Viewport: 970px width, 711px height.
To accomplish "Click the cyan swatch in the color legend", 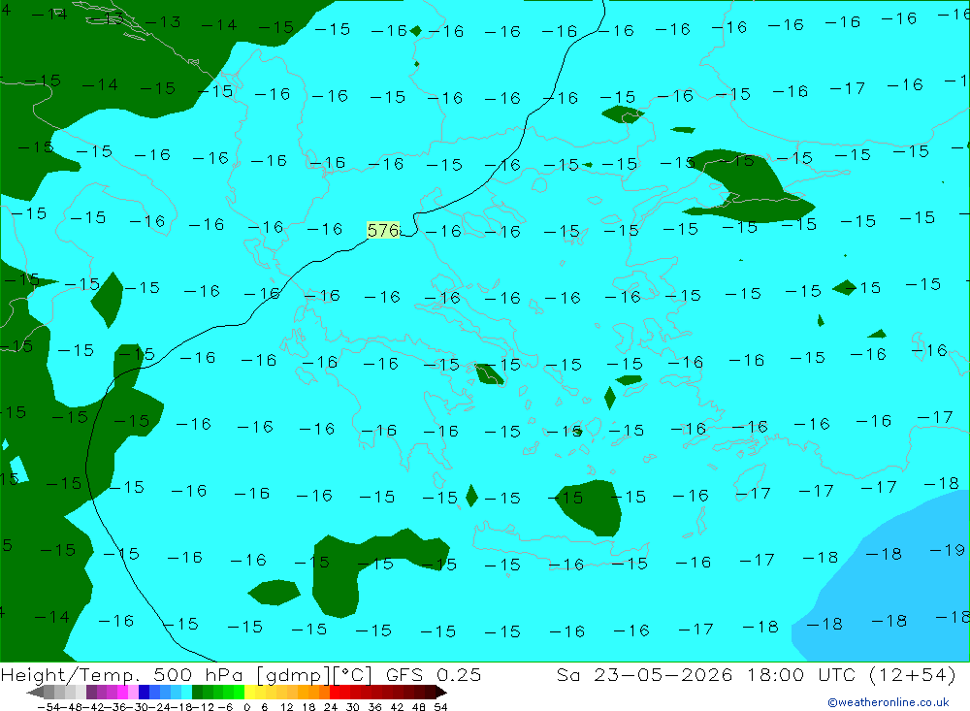I will tap(186, 692).
